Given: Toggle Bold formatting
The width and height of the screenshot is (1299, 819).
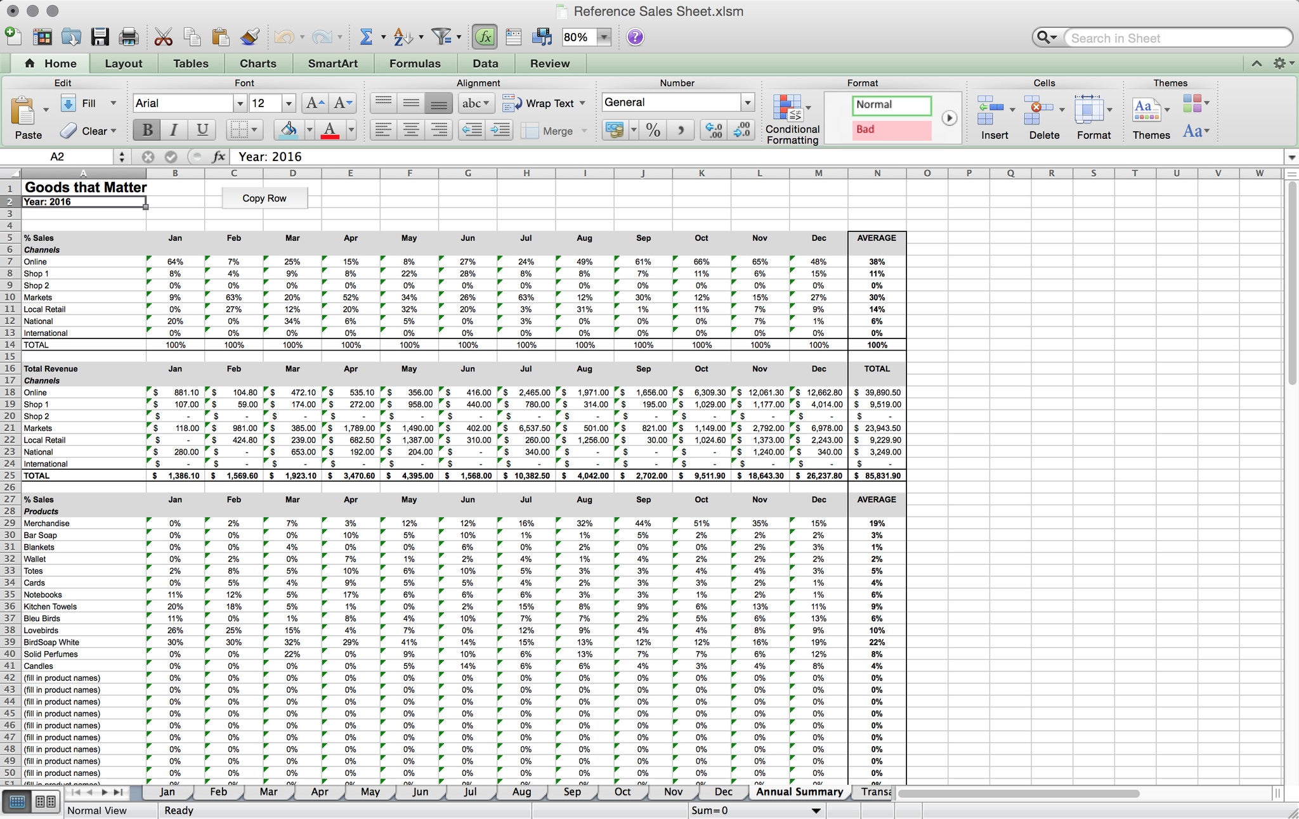Looking at the screenshot, I should tap(147, 131).
